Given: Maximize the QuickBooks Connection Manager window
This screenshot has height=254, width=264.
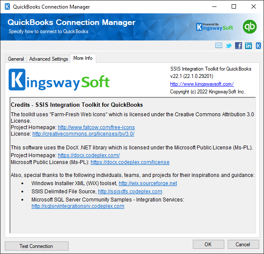Looking at the screenshot, I should (x=234, y=7).
